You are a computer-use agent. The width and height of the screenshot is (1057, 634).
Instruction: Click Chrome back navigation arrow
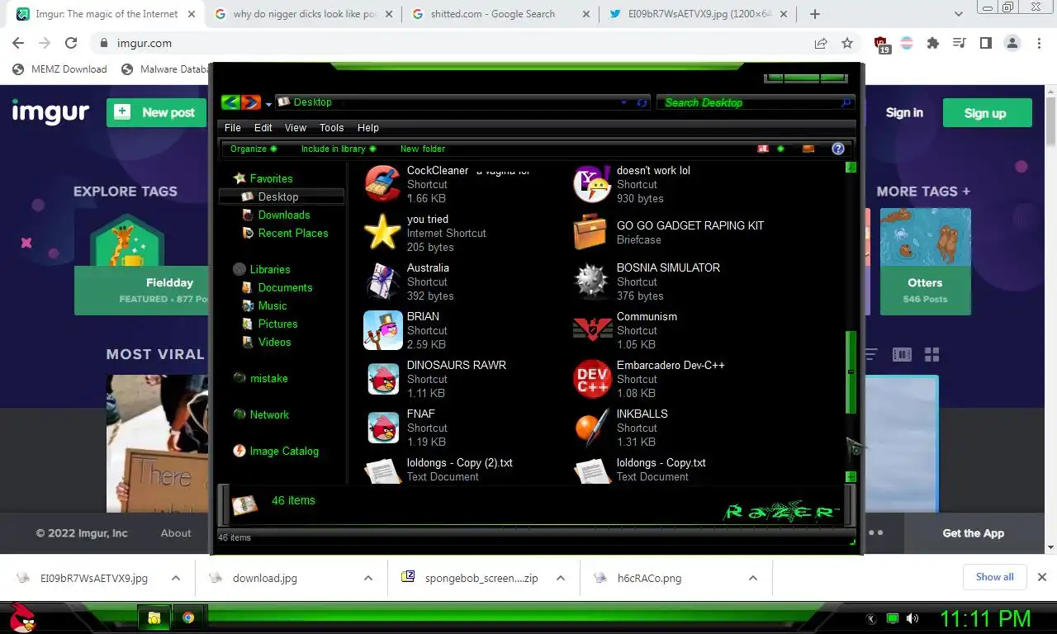pyautogui.click(x=18, y=43)
